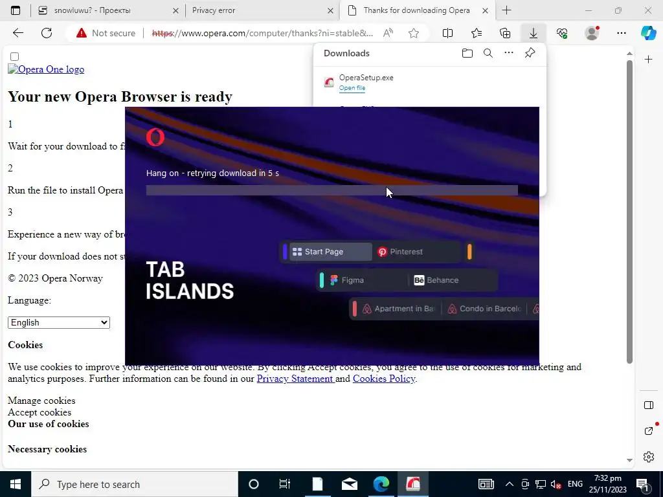Add this page to favorites star
Viewport: 663px width, 497px height.
coord(414,33)
